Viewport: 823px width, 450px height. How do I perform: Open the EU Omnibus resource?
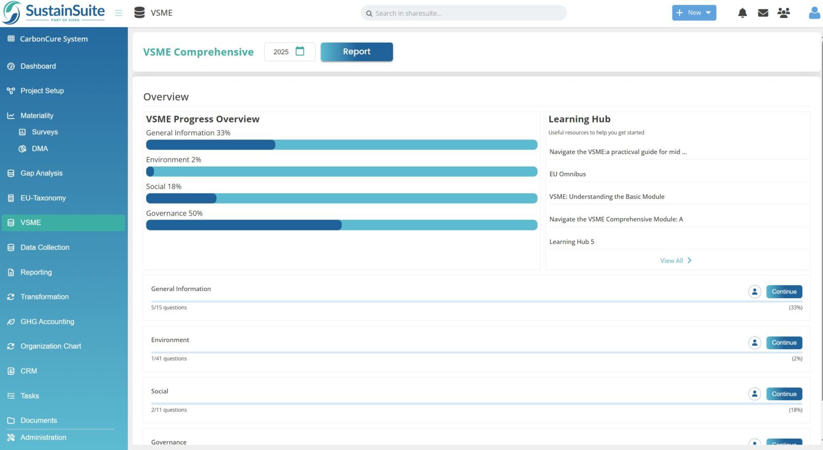coord(567,174)
